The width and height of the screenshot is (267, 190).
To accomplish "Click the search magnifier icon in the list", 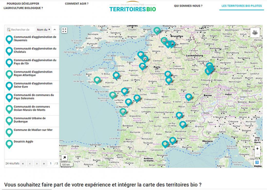I will [8, 30].
